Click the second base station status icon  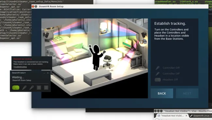[x=46, y=87]
